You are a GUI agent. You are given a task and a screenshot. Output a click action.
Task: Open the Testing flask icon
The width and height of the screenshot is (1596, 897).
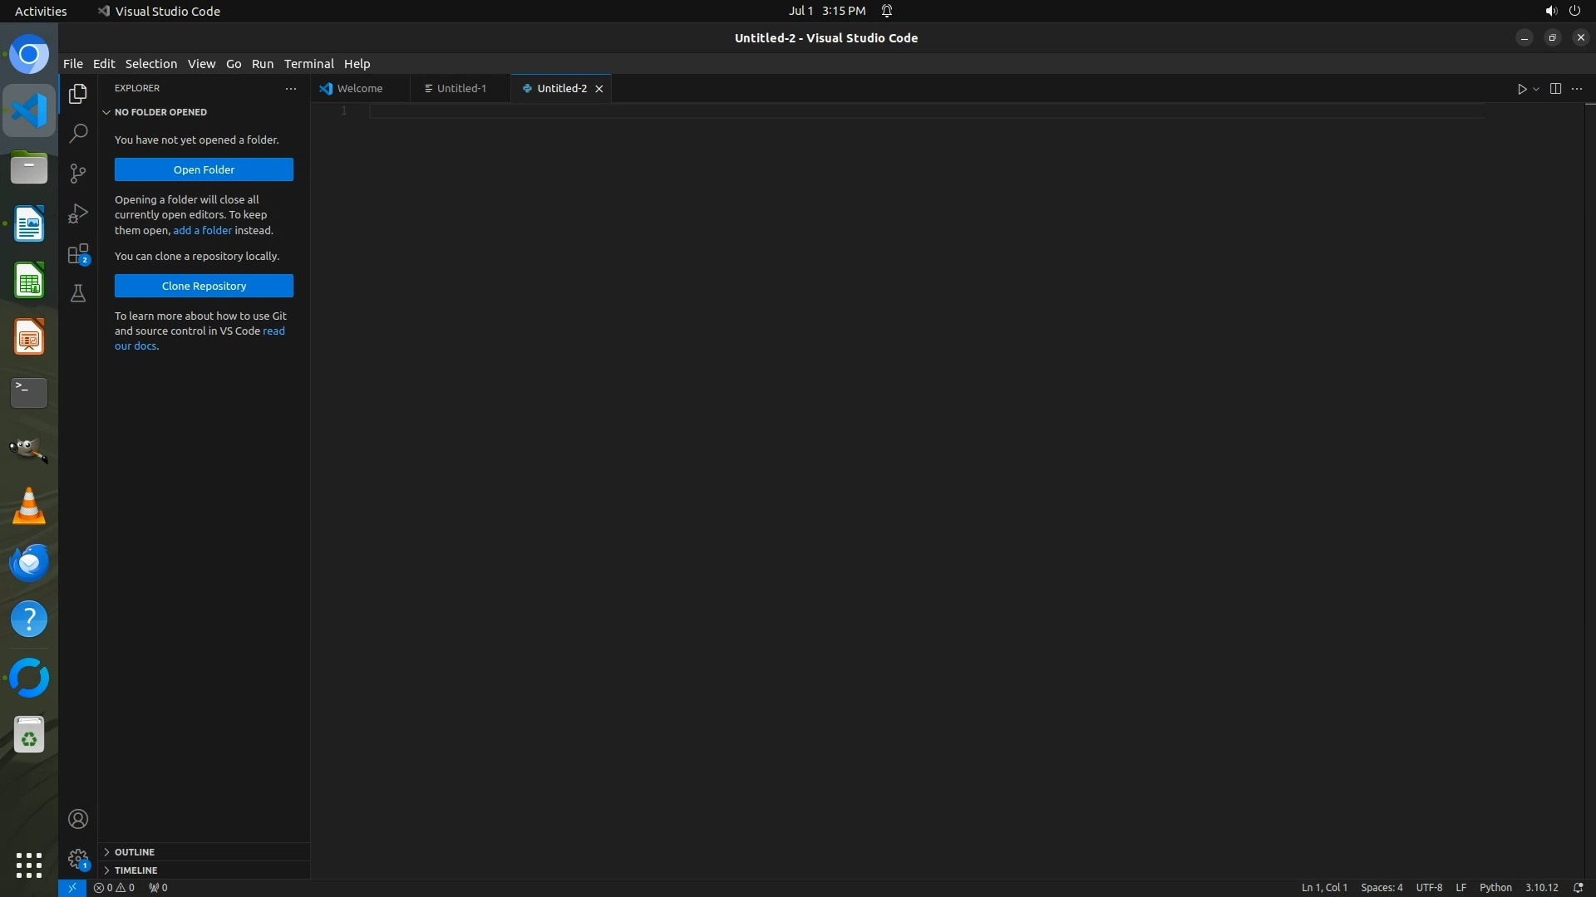[78, 293]
